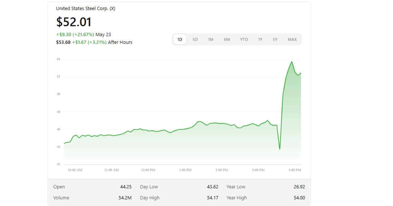The height and width of the screenshot is (206, 393).
Task: Click the Volume label
Action: 61,198
